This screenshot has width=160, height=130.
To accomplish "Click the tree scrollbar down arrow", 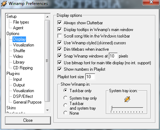I will point(47,110).
